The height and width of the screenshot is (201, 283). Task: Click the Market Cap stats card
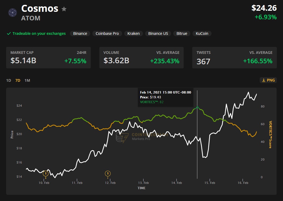(x=48, y=58)
